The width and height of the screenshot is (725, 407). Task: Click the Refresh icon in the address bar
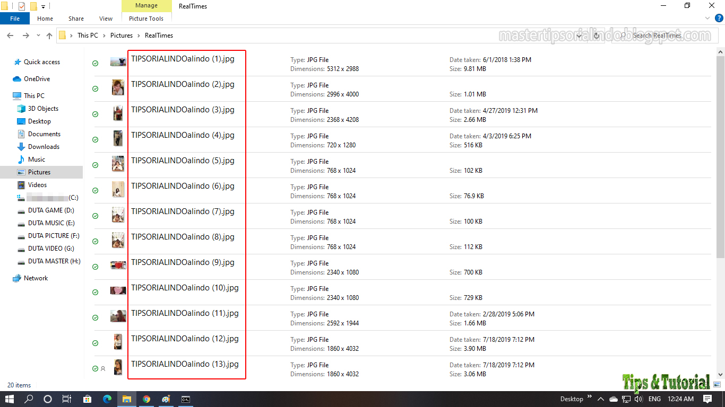596,35
